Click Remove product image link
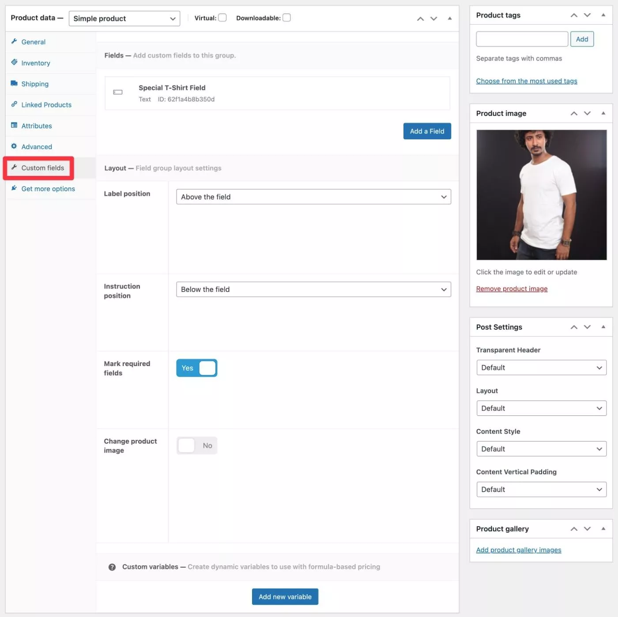618x617 pixels. click(x=512, y=289)
